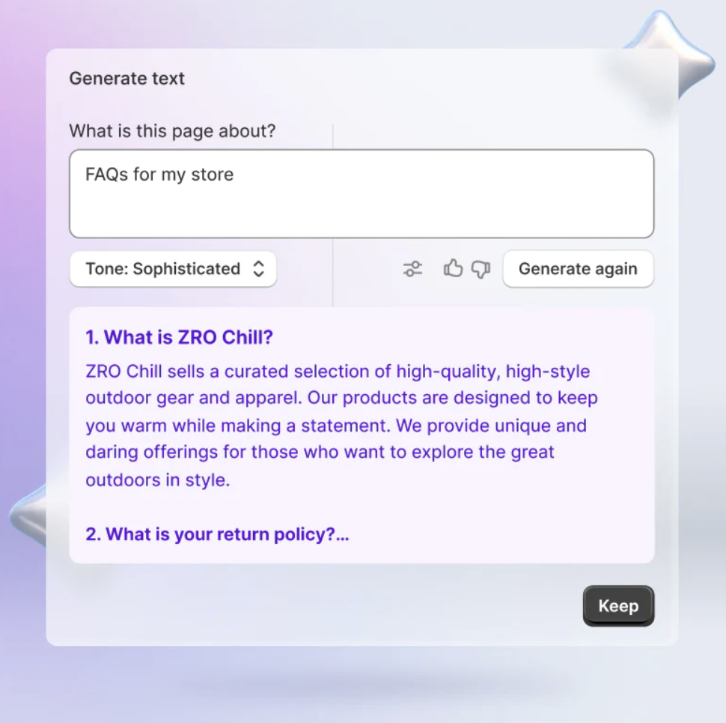Click the sparkle shape at left edge
Viewport: 726px width, 723px height.
28,515
